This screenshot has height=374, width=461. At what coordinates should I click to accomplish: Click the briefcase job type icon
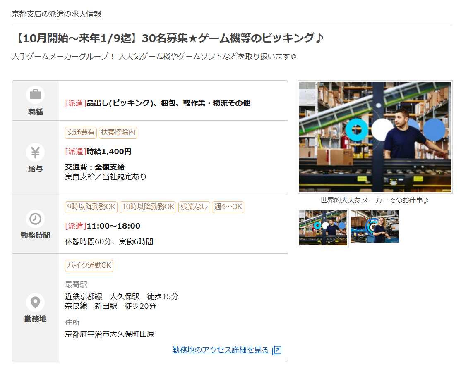(35, 95)
